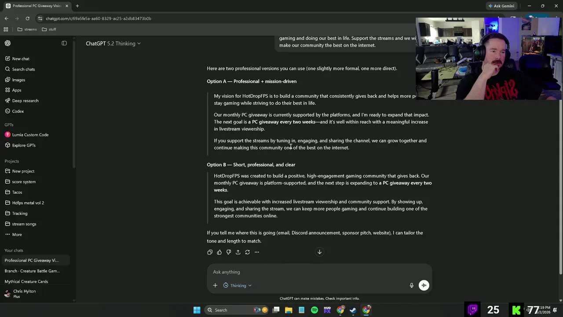Collapse the GPTs section header
This screenshot has height=317, width=563.
9,125
